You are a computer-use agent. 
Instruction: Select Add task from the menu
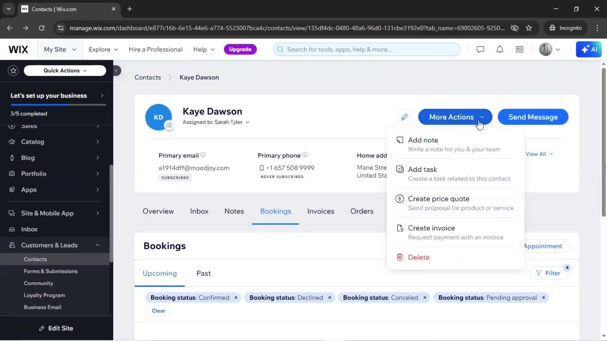(455, 174)
